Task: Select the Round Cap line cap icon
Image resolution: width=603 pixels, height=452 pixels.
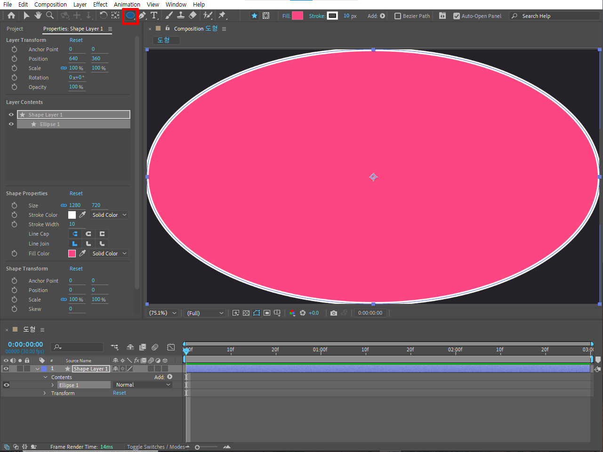Action: [x=88, y=234]
